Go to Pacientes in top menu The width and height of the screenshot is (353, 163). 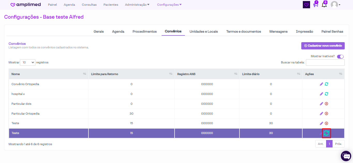111,5
